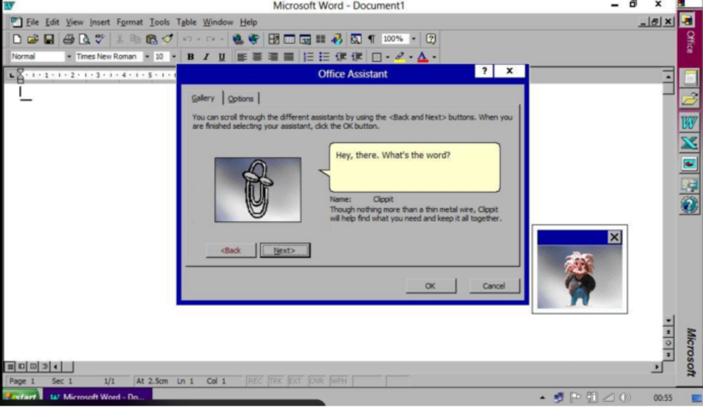Switch to the Options tab
The height and width of the screenshot is (407, 703).
coord(240,99)
